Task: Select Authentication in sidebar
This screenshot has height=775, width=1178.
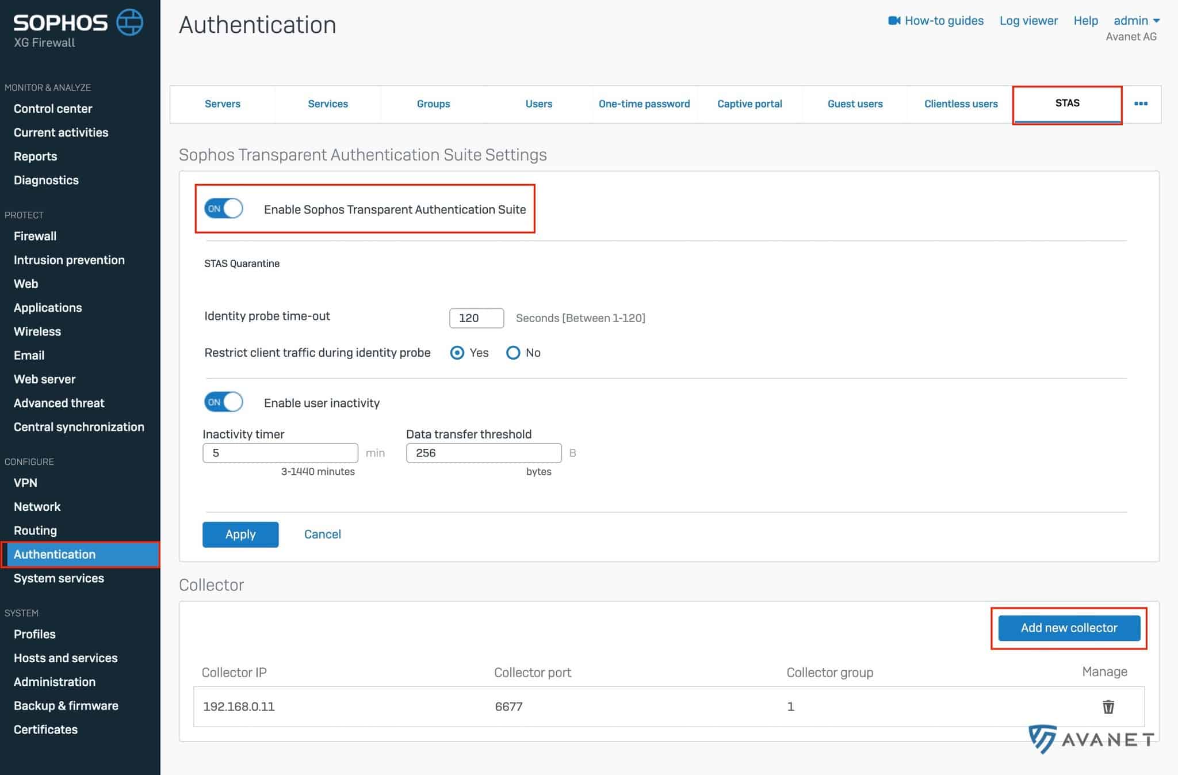Action: tap(81, 555)
